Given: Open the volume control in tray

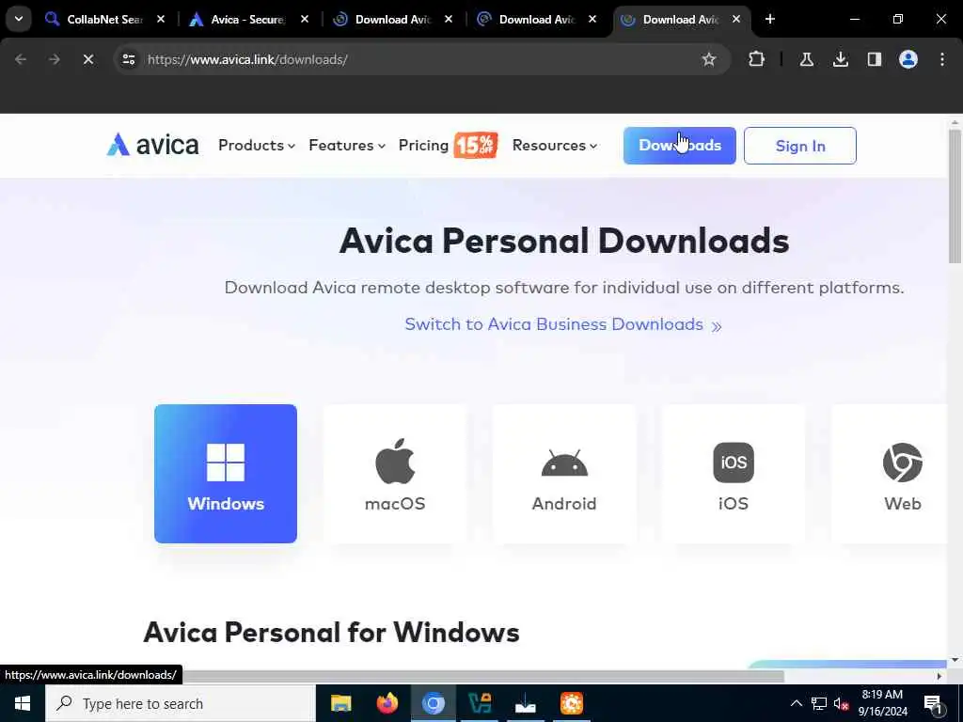Looking at the screenshot, I should click(x=841, y=703).
